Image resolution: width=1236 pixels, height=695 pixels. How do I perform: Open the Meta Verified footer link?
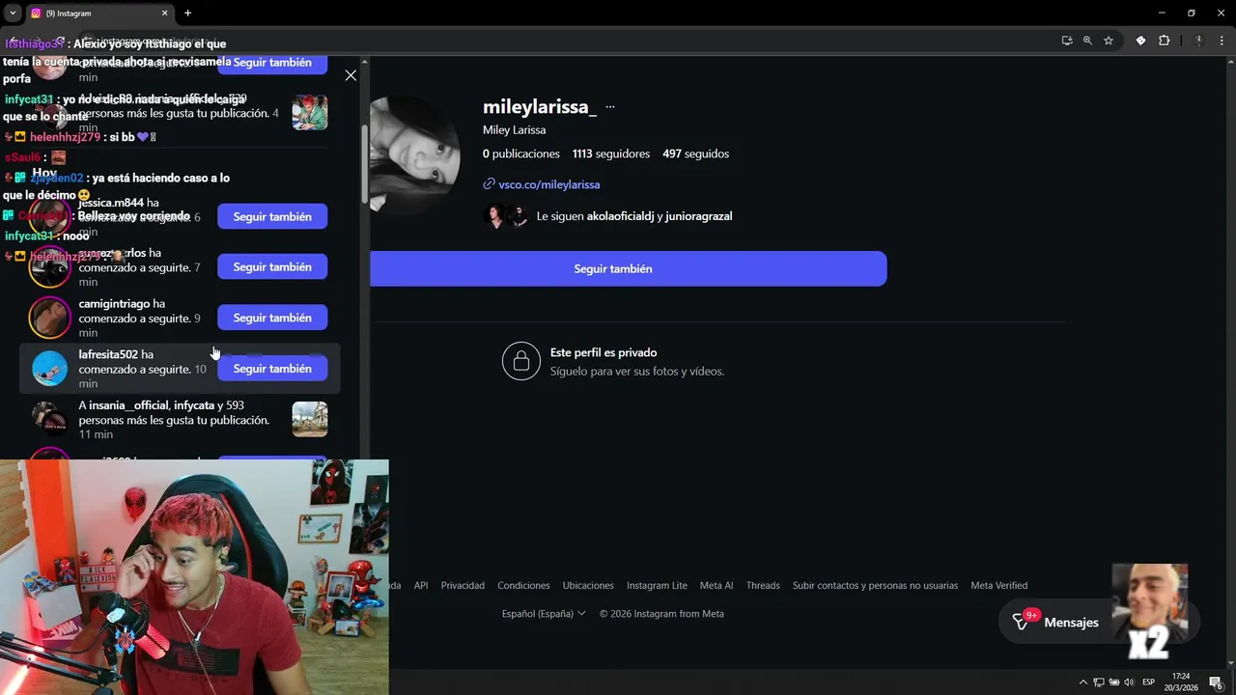(x=998, y=585)
